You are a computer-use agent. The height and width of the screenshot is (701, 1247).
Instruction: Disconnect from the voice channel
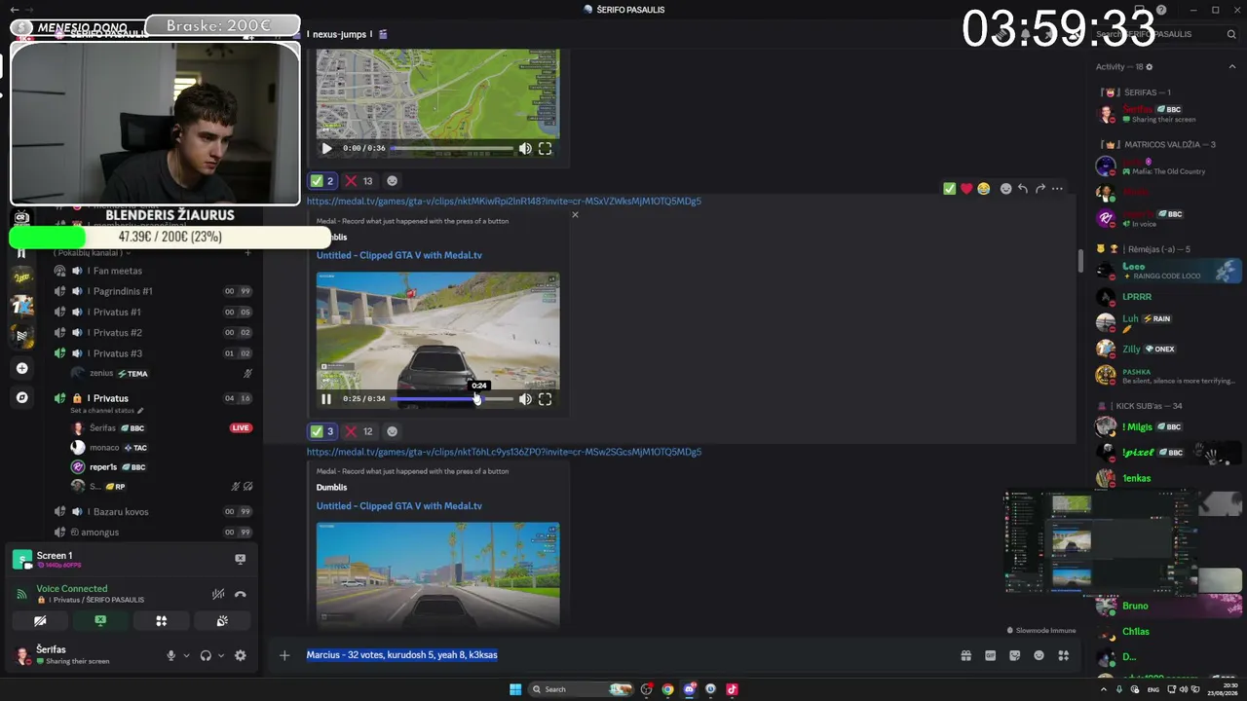(x=240, y=594)
